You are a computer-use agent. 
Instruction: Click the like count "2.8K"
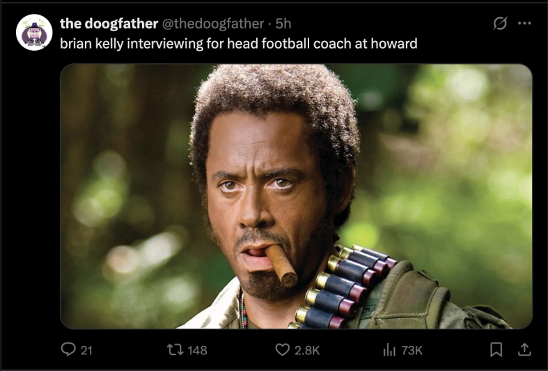[x=307, y=350]
